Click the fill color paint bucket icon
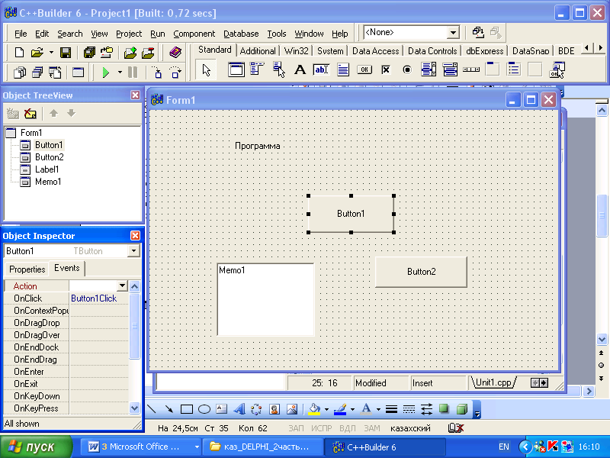 point(314,409)
